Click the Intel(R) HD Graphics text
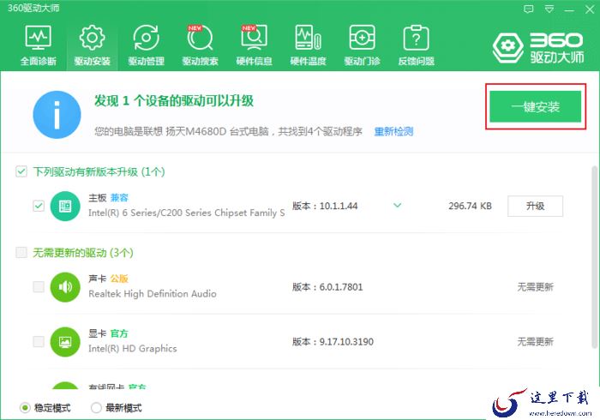600x420 pixels. [132, 349]
